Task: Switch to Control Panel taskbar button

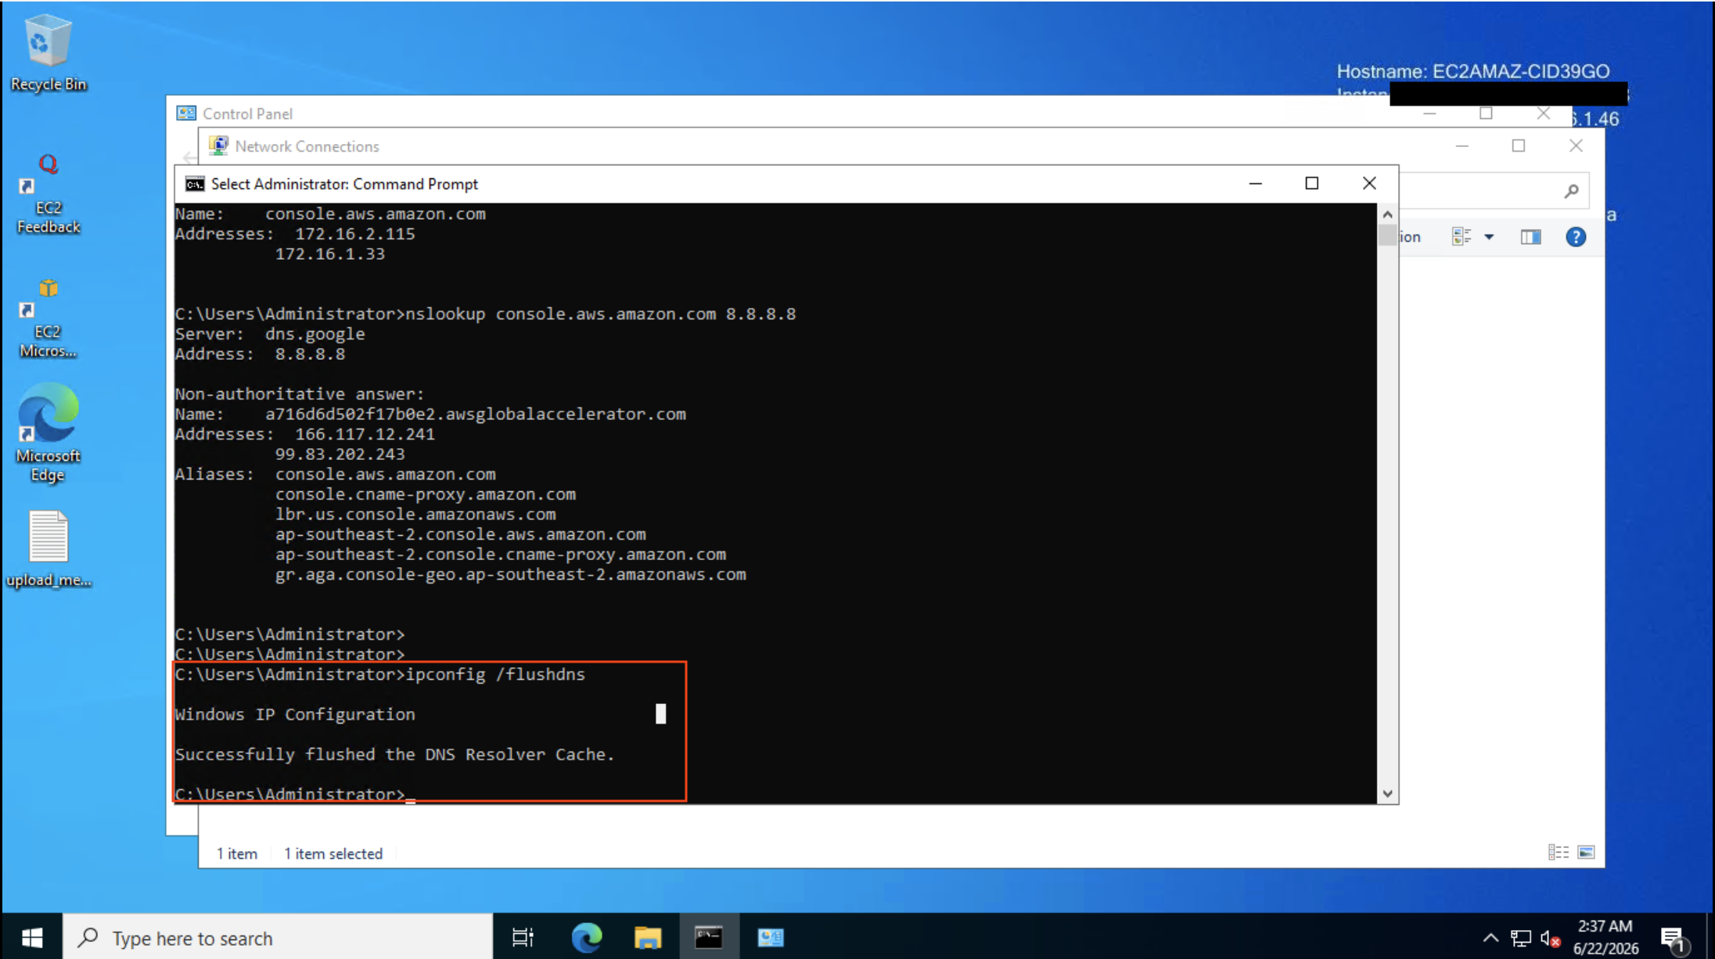Action: pyautogui.click(x=771, y=936)
